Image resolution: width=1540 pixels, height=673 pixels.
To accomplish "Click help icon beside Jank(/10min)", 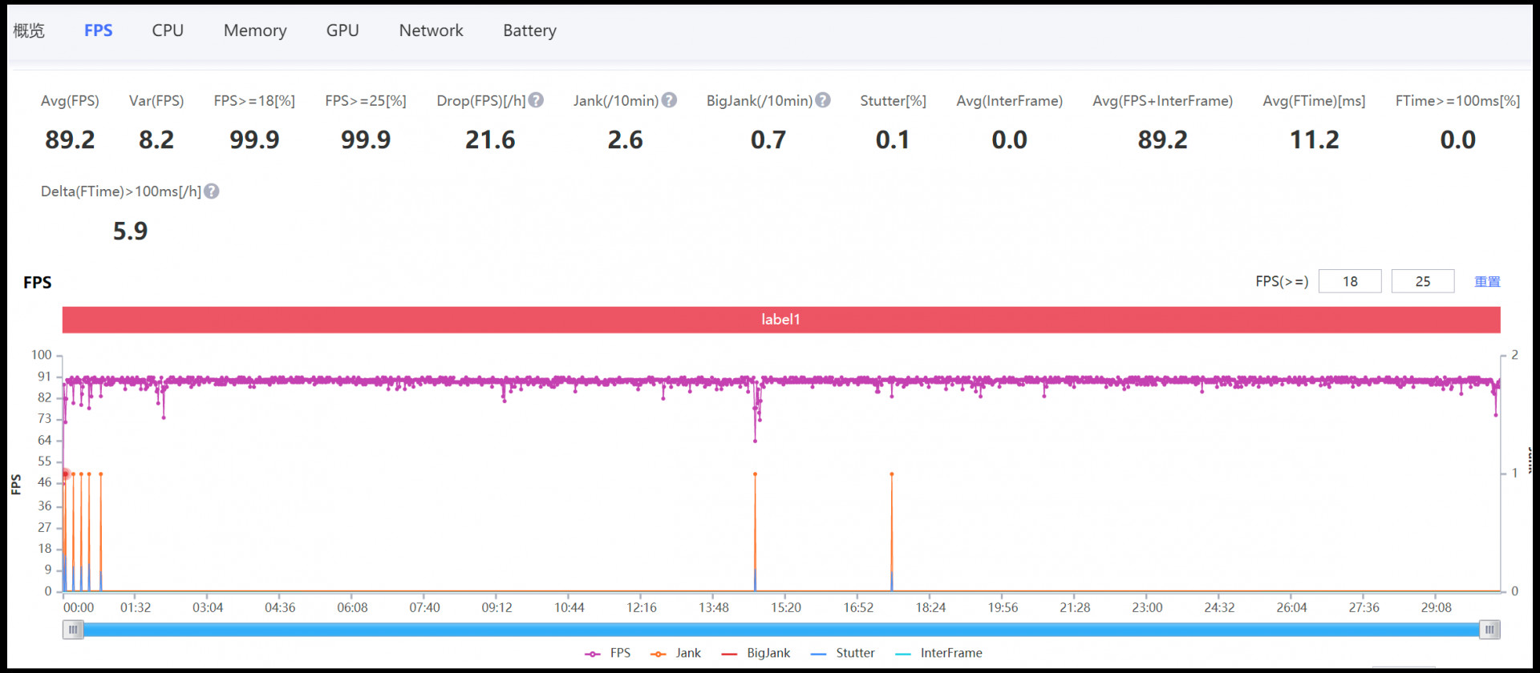I will coord(670,100).
